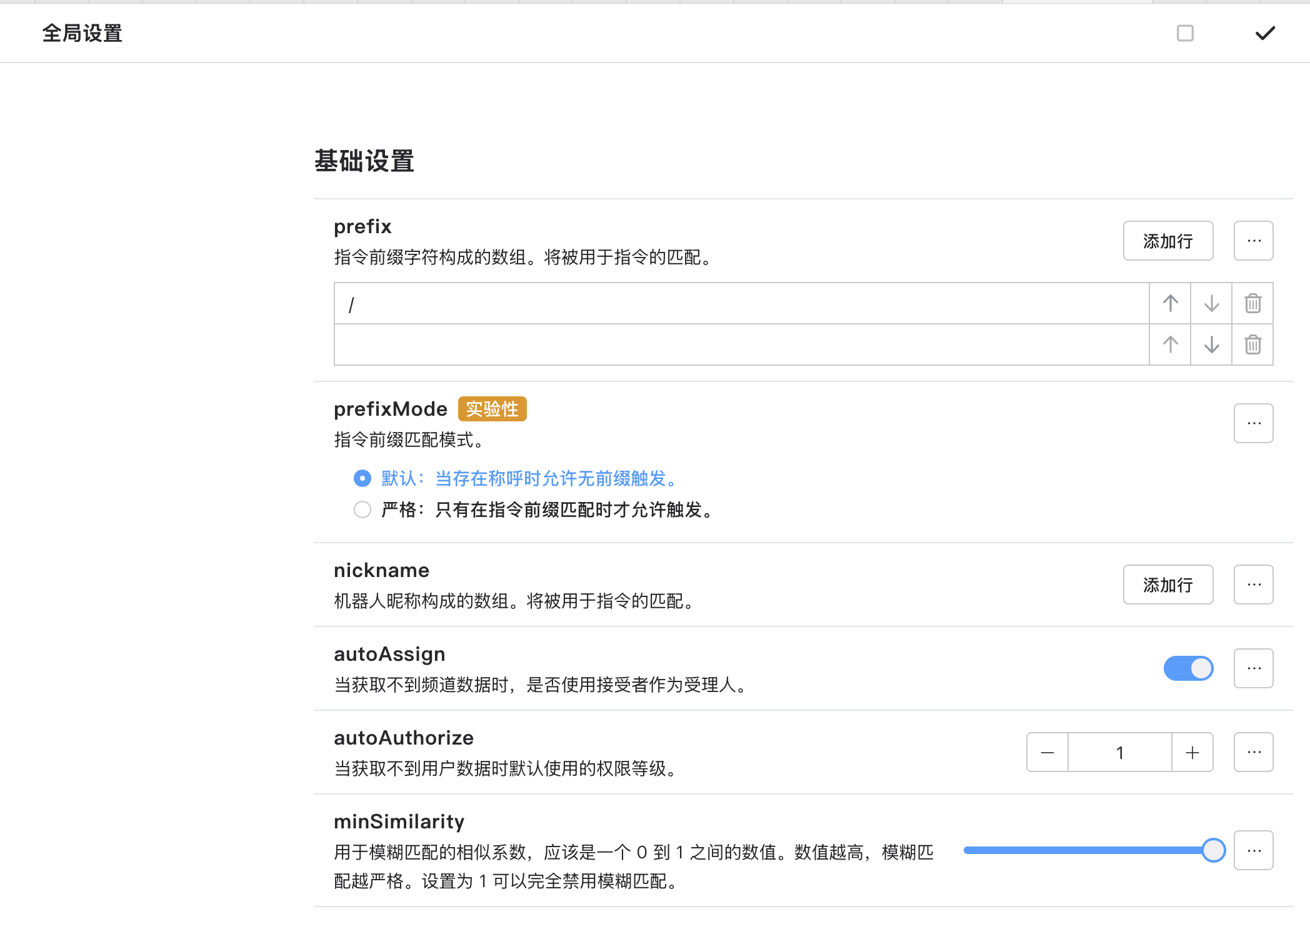The width and height of the screenshot is (1310, 929).
Task: Click the checkmark save icon at top right
Action: click(x=1265, y=33)
